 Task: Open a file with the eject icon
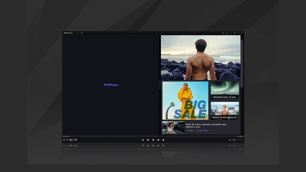coord(143,140)
